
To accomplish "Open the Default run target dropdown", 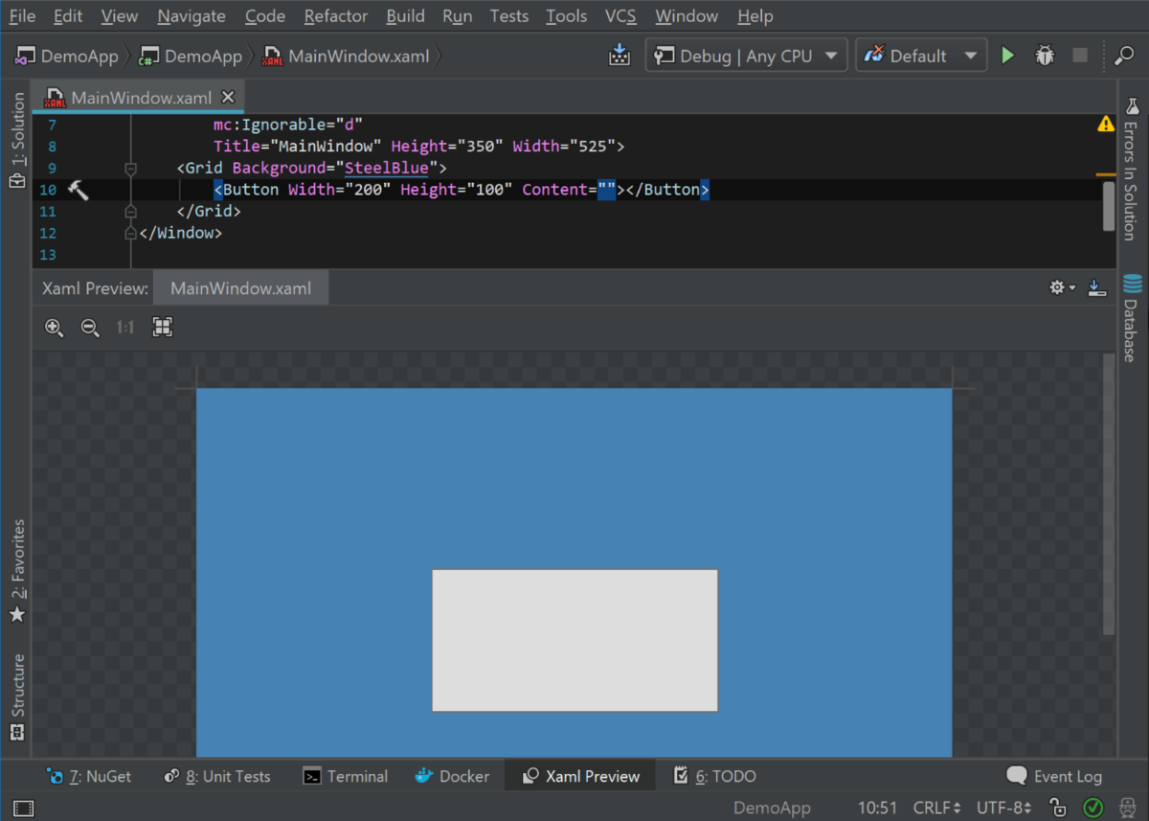I will pos(920,55).
